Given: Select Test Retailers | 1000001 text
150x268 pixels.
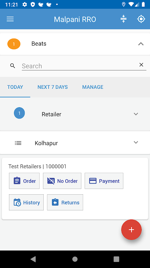Looking at the screenshot, I should (x=37, y=166).
